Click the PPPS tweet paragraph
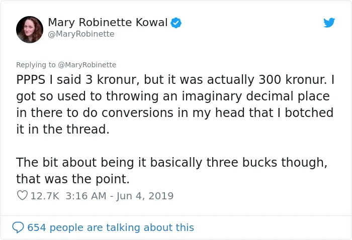This screenshot has width=352, height=240. 175,104
